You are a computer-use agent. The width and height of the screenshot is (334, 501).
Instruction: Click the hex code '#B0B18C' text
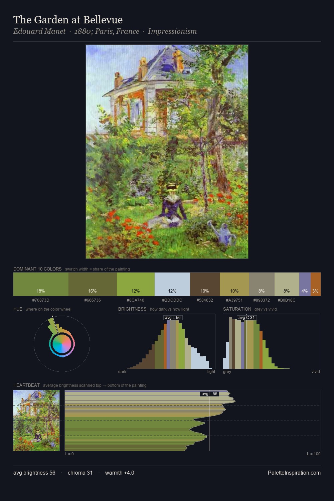pos(287,300)
